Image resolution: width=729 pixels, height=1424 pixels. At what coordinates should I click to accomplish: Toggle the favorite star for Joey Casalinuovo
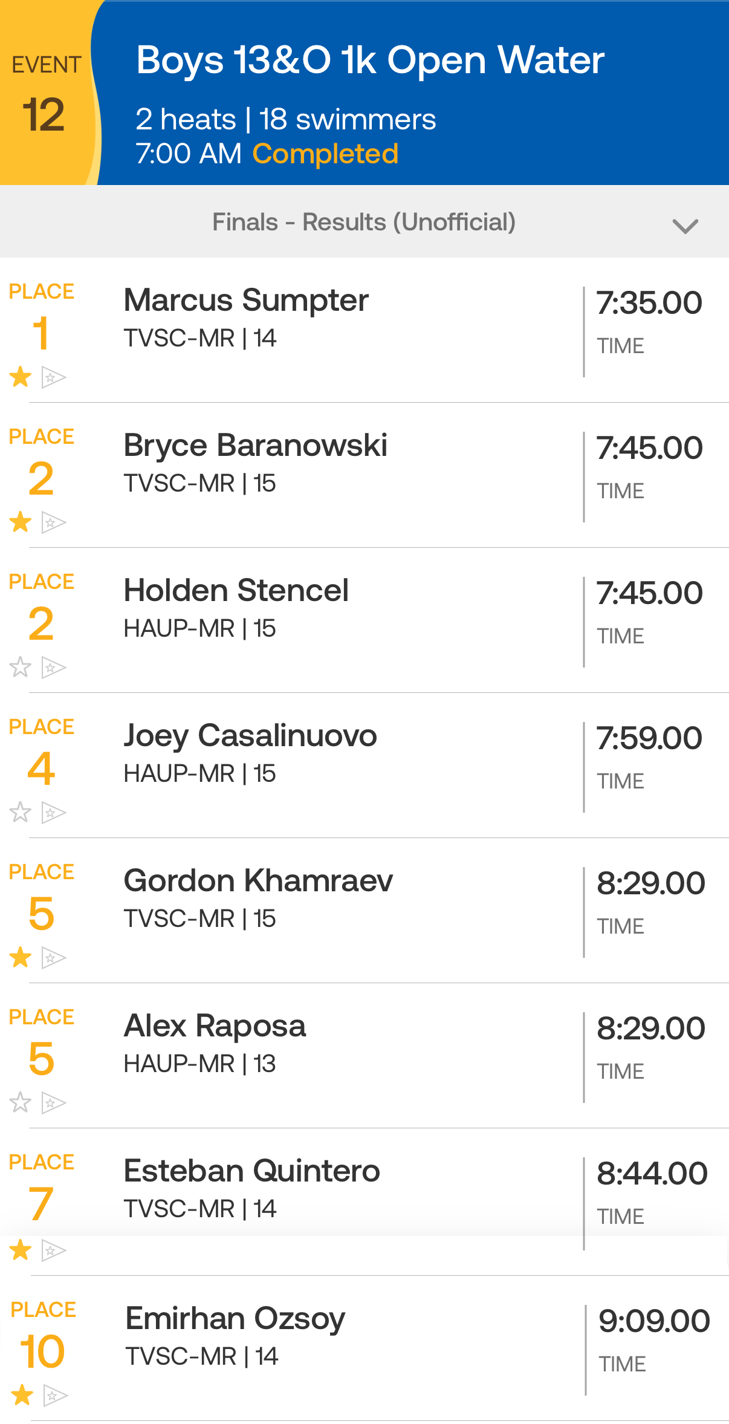point(21,812)
